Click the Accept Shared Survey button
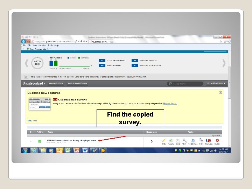This screenshot has width=252, height=189. (x=77, y=83)
